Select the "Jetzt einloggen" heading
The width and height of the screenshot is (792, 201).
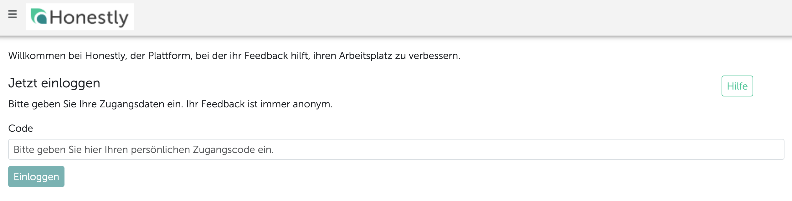(x=54, y=83)
